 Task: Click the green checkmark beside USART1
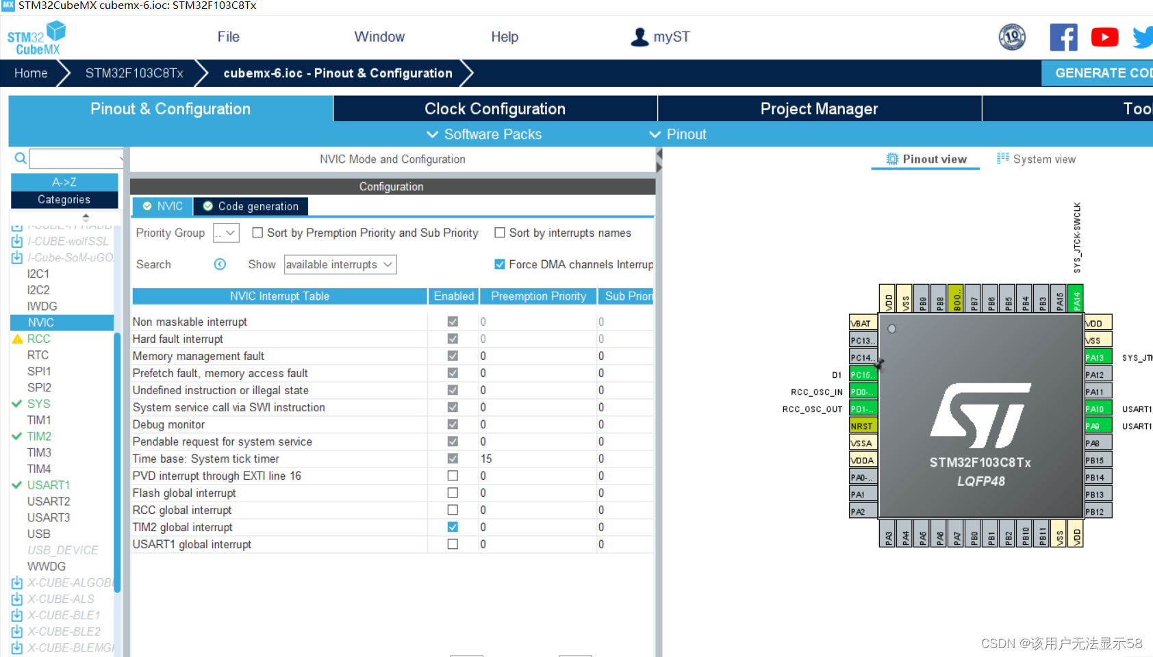tap(17, 485)
